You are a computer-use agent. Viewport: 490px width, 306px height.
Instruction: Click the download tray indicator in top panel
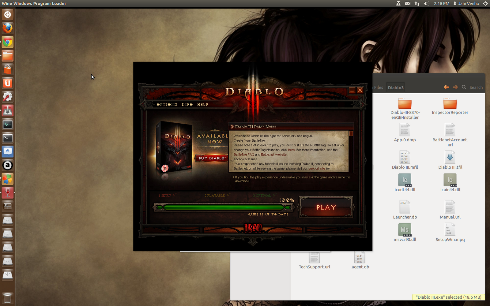pyautogui.click(x=398, y=3)
